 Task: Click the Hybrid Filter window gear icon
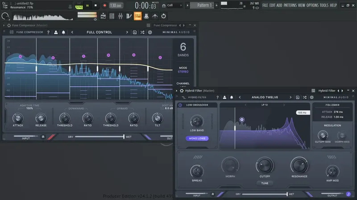182,91
